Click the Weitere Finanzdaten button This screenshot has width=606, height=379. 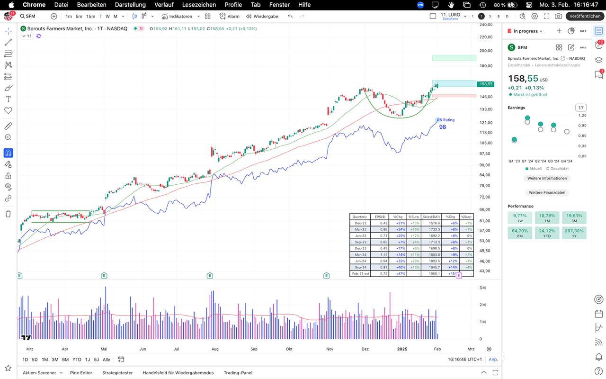pos(547,193)
